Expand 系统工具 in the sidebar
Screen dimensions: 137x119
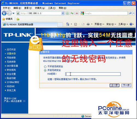[11, 90]
